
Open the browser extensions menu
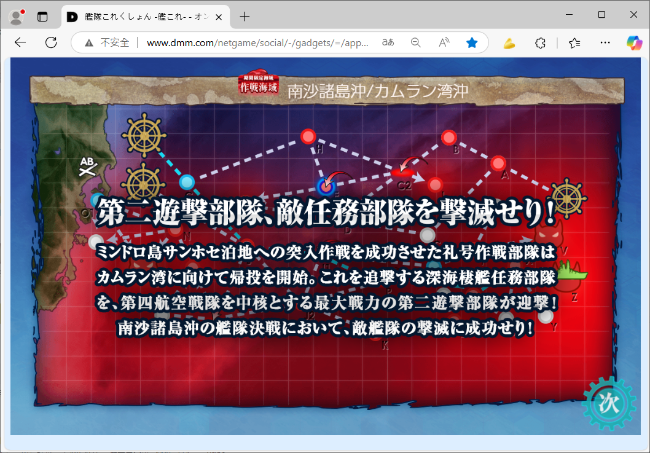[x=540, y=43]
